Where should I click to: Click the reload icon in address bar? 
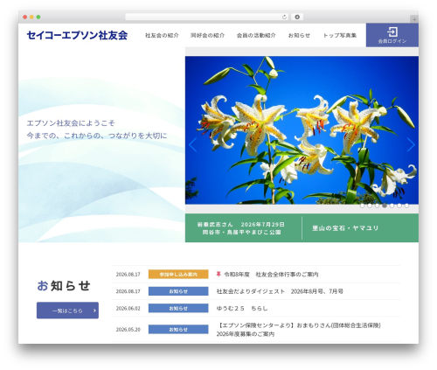[284, 17]
